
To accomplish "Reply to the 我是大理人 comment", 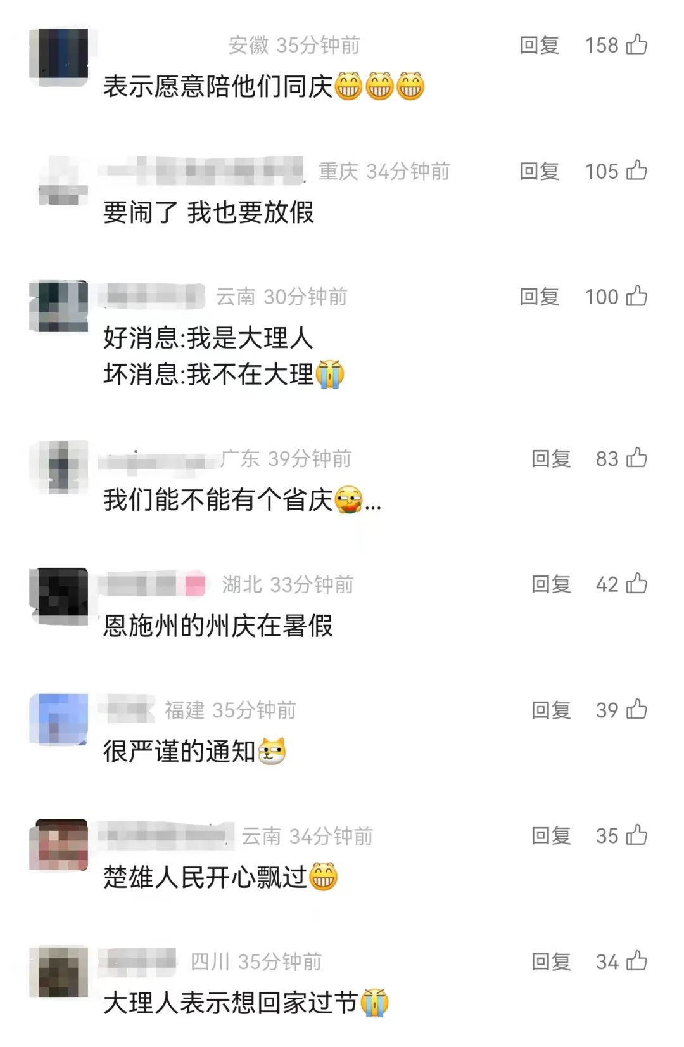I will click(539, 297).
